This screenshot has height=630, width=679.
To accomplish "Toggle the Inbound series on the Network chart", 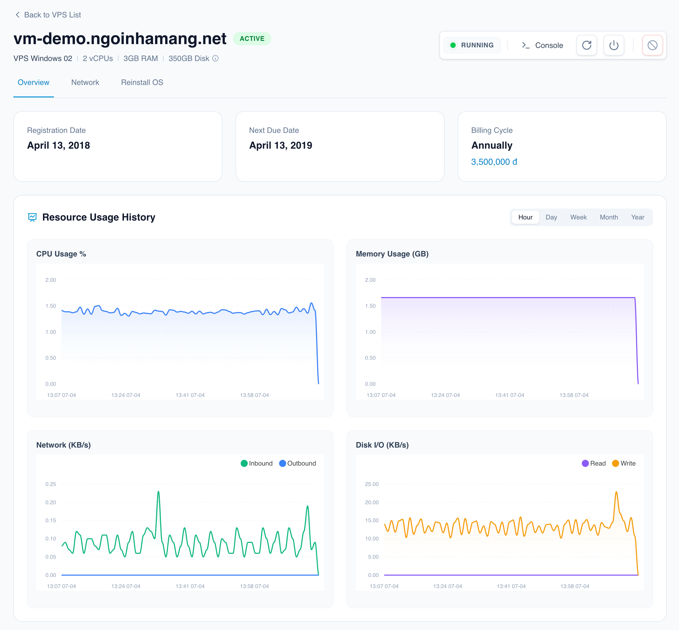I will [257, 463].
